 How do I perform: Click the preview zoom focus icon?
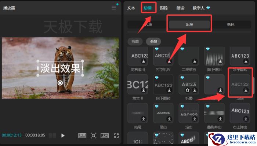point(93,135)
